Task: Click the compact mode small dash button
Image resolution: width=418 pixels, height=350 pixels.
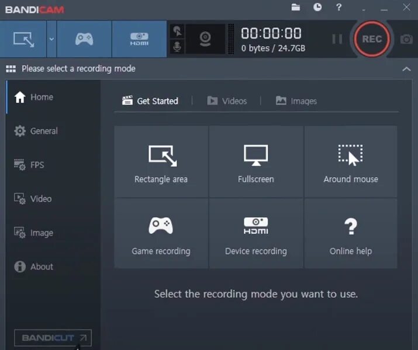Action: click(364, 10)
